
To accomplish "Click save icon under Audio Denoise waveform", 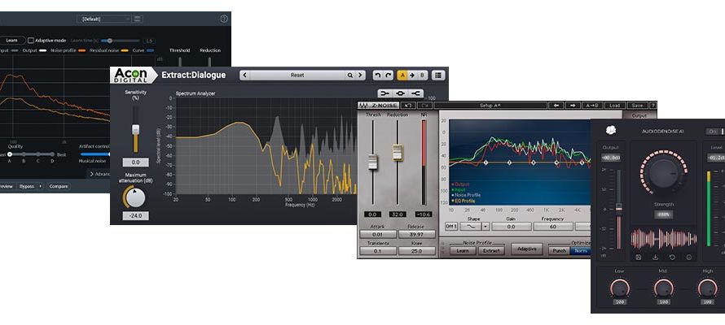I will (639, 258).
